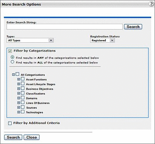Click the Enter Search String input field

click(65, 27)
